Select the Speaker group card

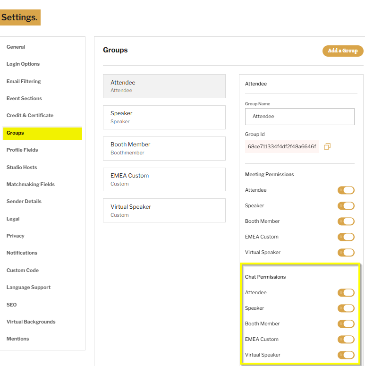click(x=164, y=117)
